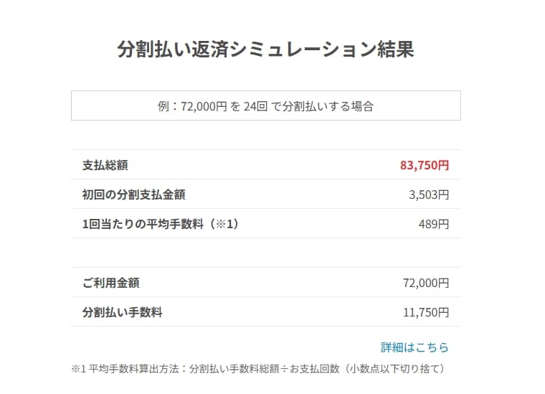Screen dimensions: 545x394
Task: Select 72,000円 in the ご利用金額 row
Action: (x=426, y=283)
